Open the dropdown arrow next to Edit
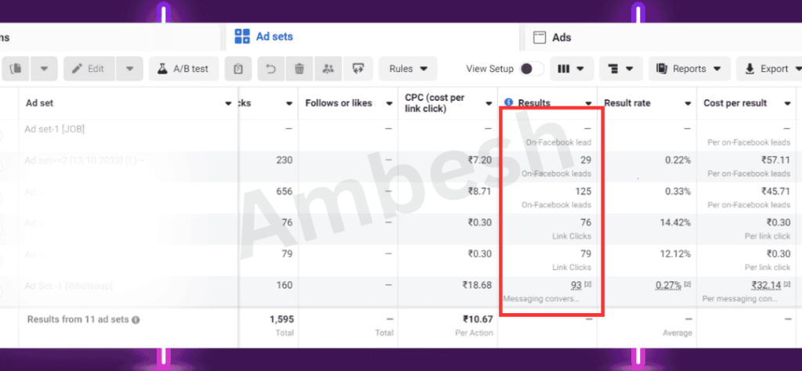This screenshot has width=802, height=371. pos(130,69)
